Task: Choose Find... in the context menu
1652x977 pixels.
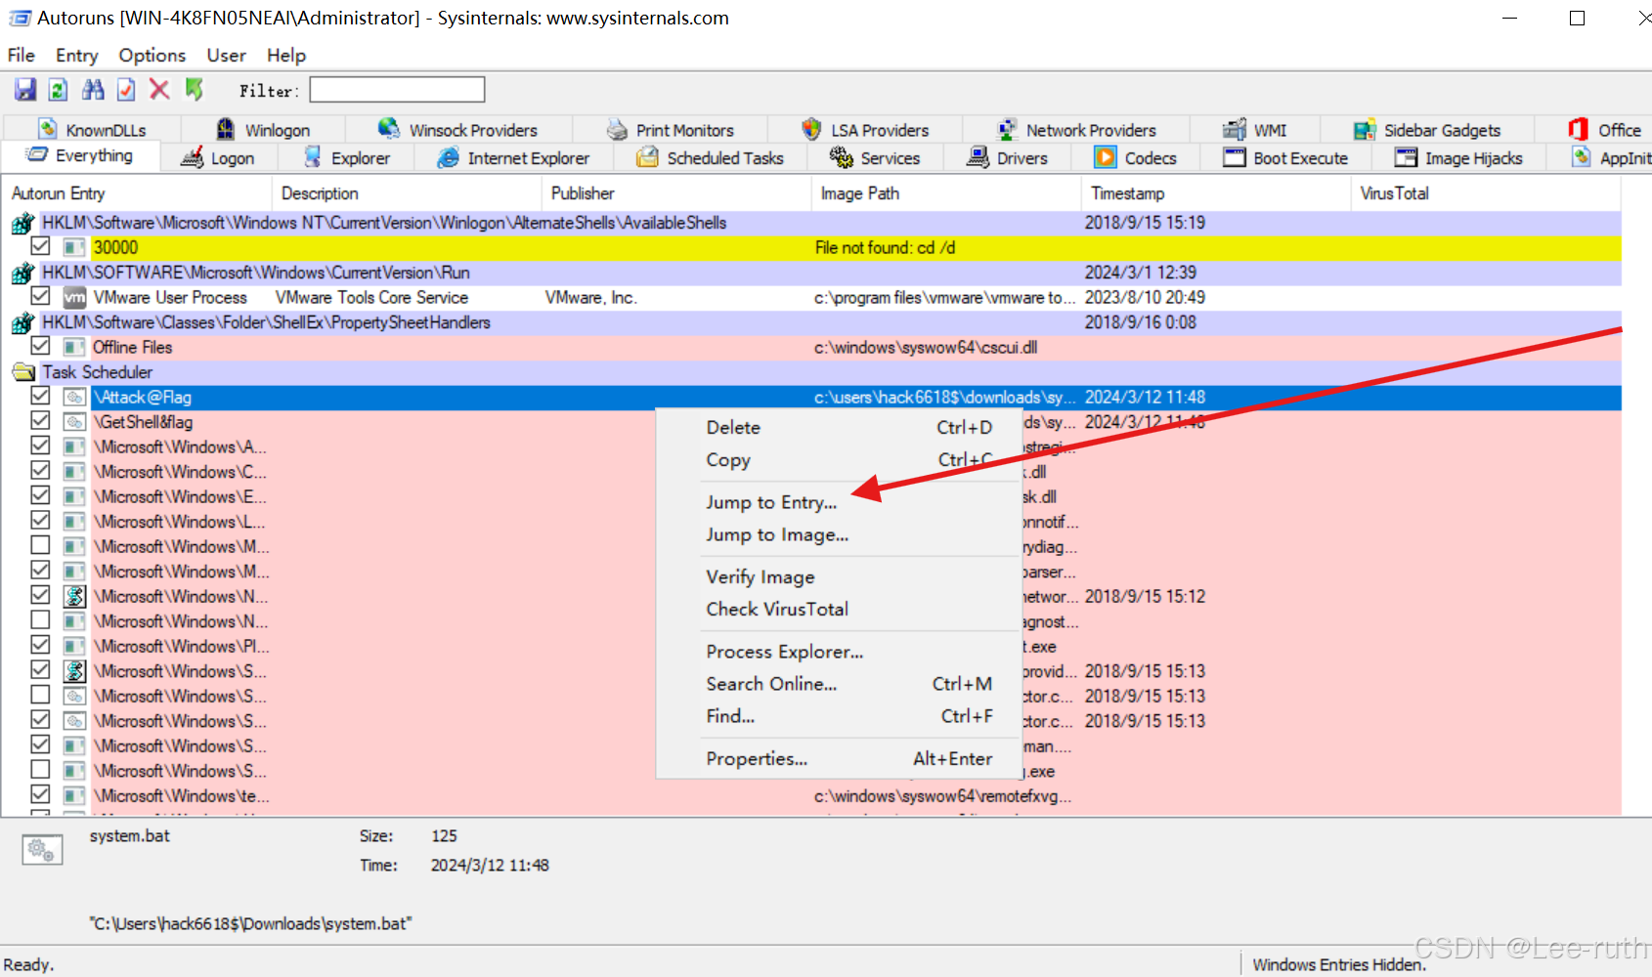Action: [x=839, y=716]
